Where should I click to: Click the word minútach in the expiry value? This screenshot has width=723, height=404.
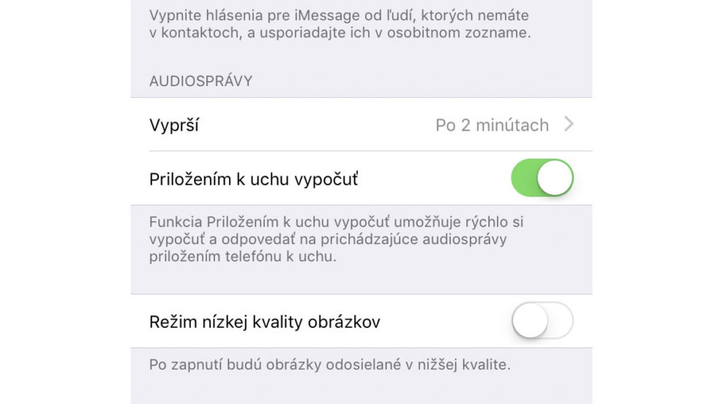coord(512,125)
